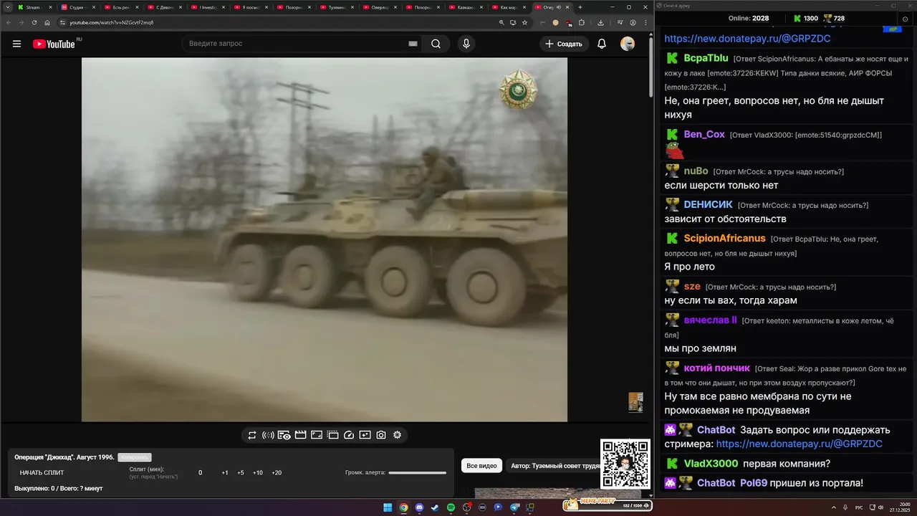The height and width of the screenshot is (516, 917).
Task: Click the expand-frame icon under the video
Action: [317, 435]
